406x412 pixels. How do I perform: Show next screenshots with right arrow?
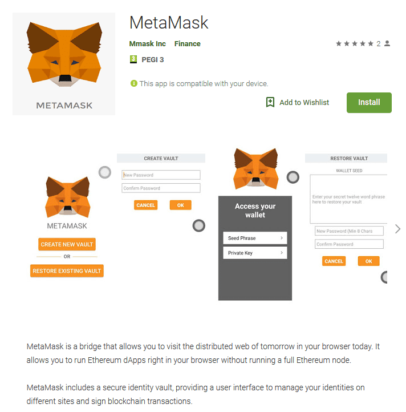[397, 229]
